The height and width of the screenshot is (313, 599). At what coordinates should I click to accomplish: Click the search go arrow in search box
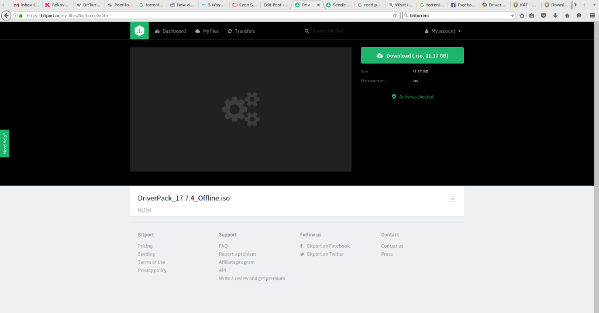(512, 16)
